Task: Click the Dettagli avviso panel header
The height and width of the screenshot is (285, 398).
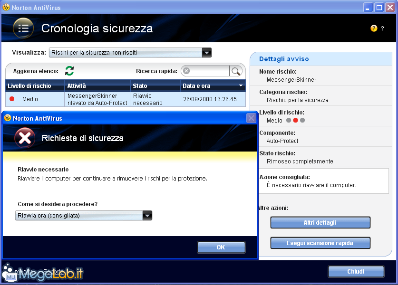Action: pos(321,59)
